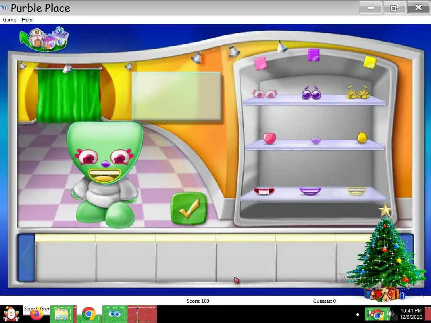Click the blue guess history panel handle
The height and width of the screenshot is (323, 431).
click(x=27, y=258)
